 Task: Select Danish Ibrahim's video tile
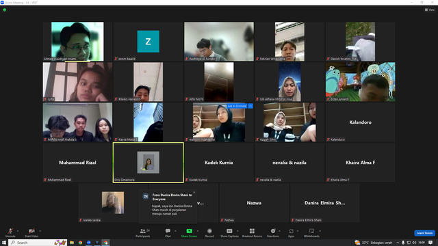(x=361, y=41)
